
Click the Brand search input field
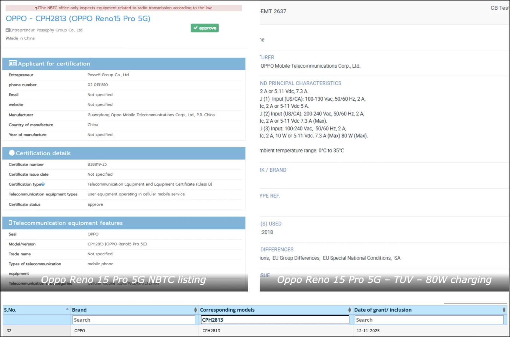click(x=134, y=320)
